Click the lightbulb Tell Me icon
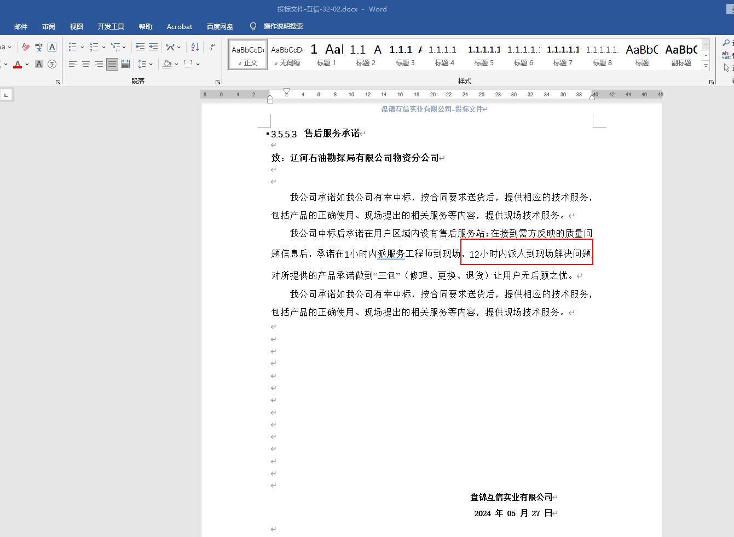734x537 pixels. [253, 26]
